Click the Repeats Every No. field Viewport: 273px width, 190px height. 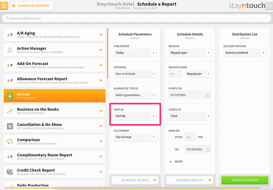176,74
